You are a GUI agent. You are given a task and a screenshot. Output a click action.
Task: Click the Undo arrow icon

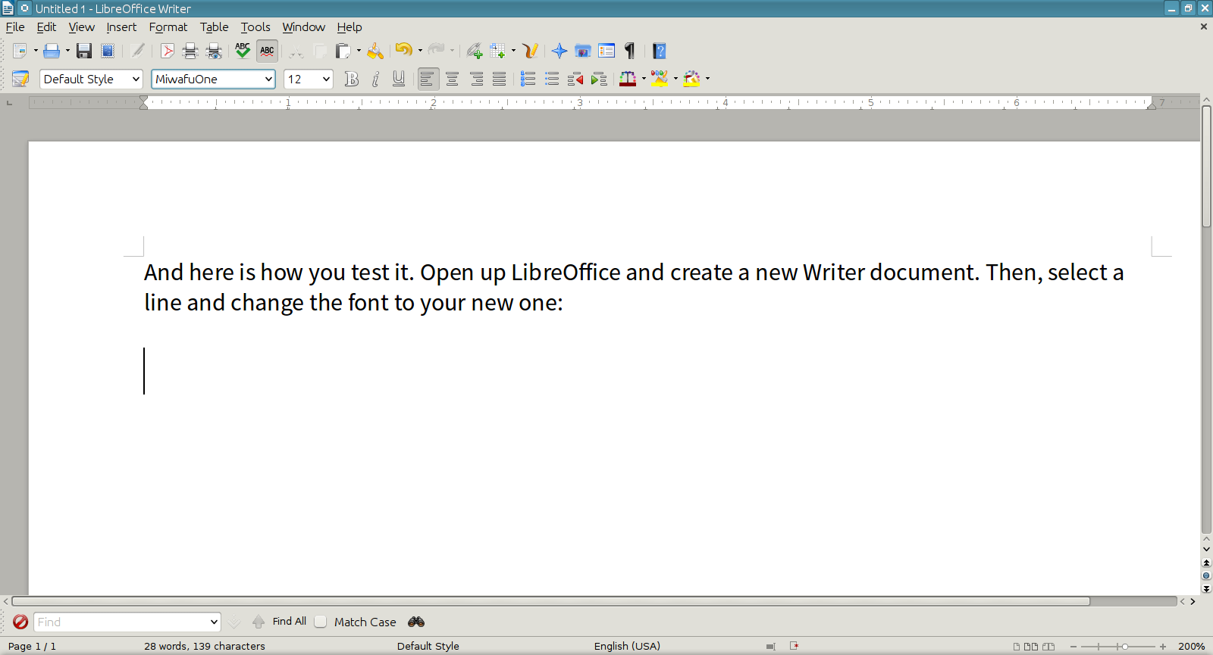404,51
